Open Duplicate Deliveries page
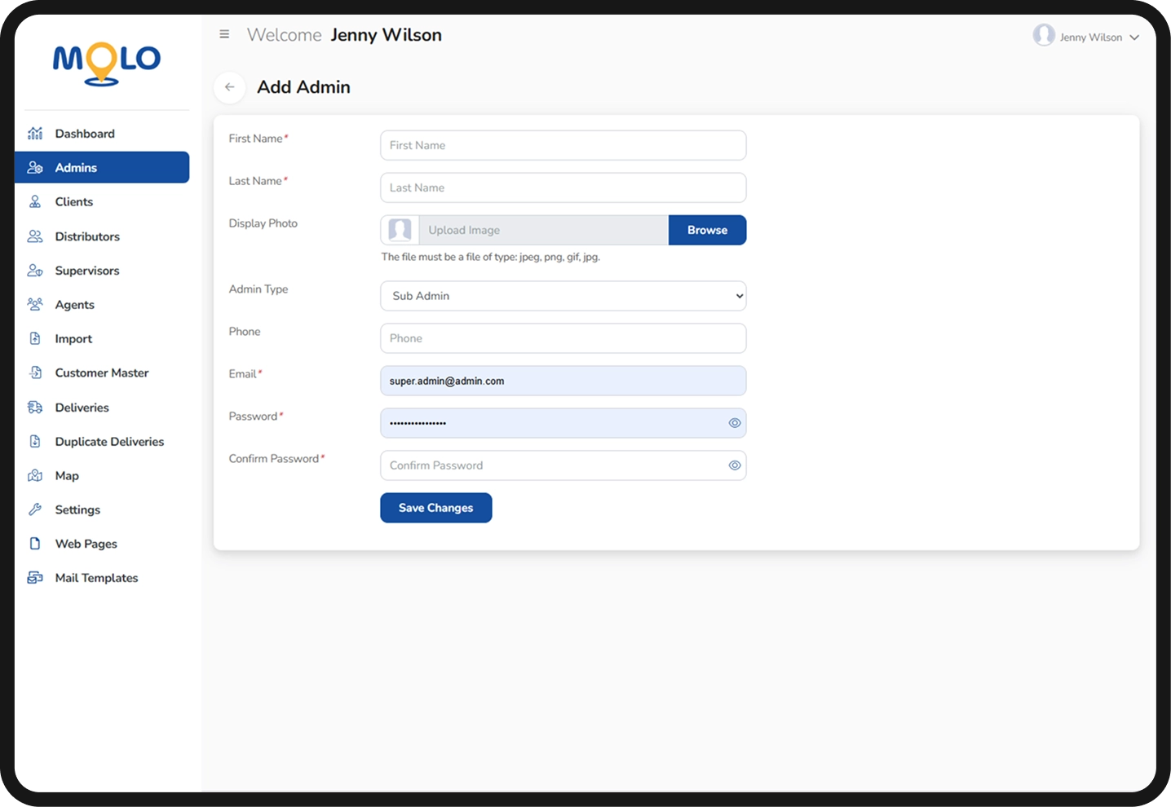Image resolution: width=1171 pixels, height=807 pixels. coord(102,441)
